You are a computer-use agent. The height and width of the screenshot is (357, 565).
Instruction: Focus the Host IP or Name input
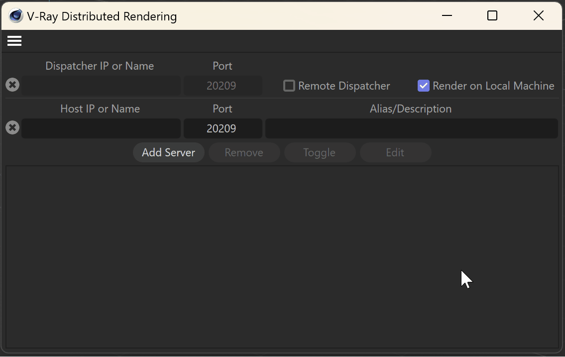101,128
